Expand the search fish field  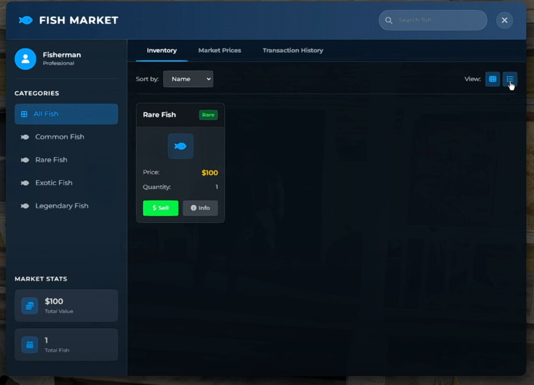pos(432,20)
